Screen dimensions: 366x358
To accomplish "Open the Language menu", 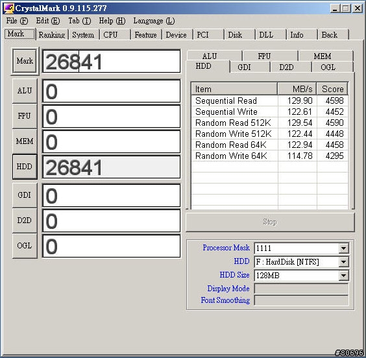I will [x=154, y=21].
